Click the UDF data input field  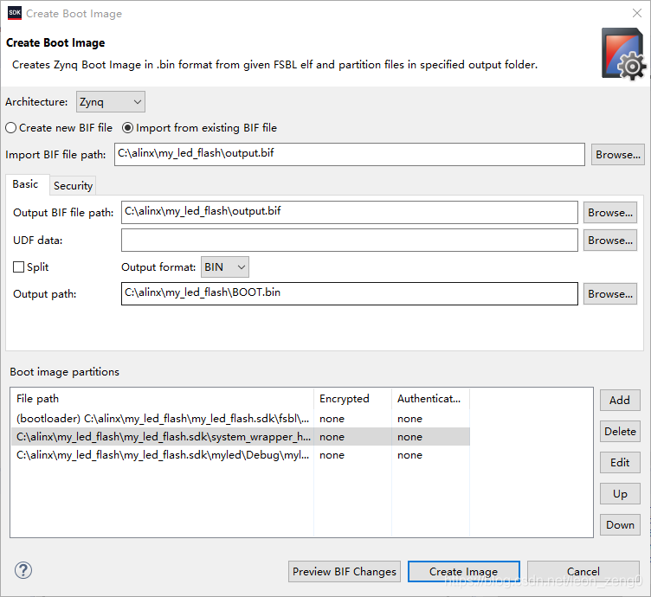point(349,240)
